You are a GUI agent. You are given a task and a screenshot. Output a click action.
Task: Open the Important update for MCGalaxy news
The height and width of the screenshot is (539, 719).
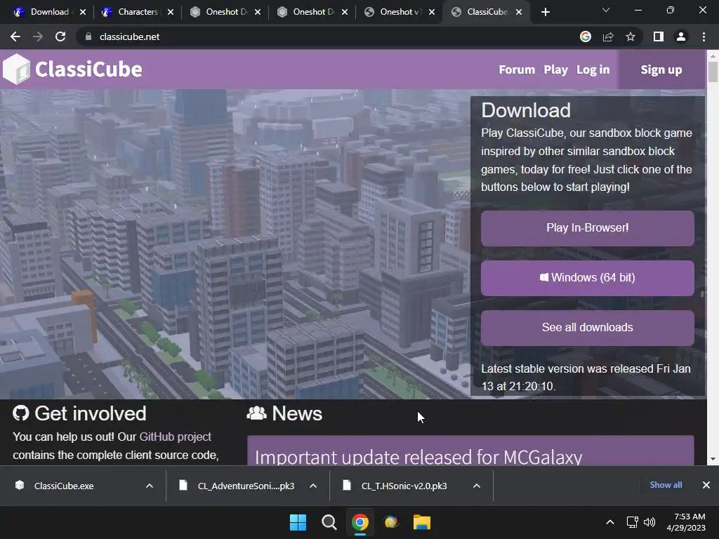pos(418,457)
